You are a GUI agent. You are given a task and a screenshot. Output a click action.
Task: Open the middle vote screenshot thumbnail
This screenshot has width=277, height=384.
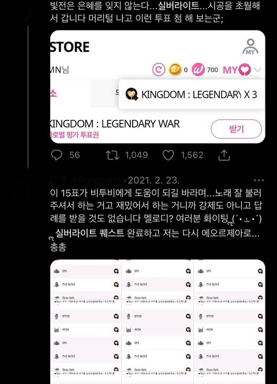point(158,322)
